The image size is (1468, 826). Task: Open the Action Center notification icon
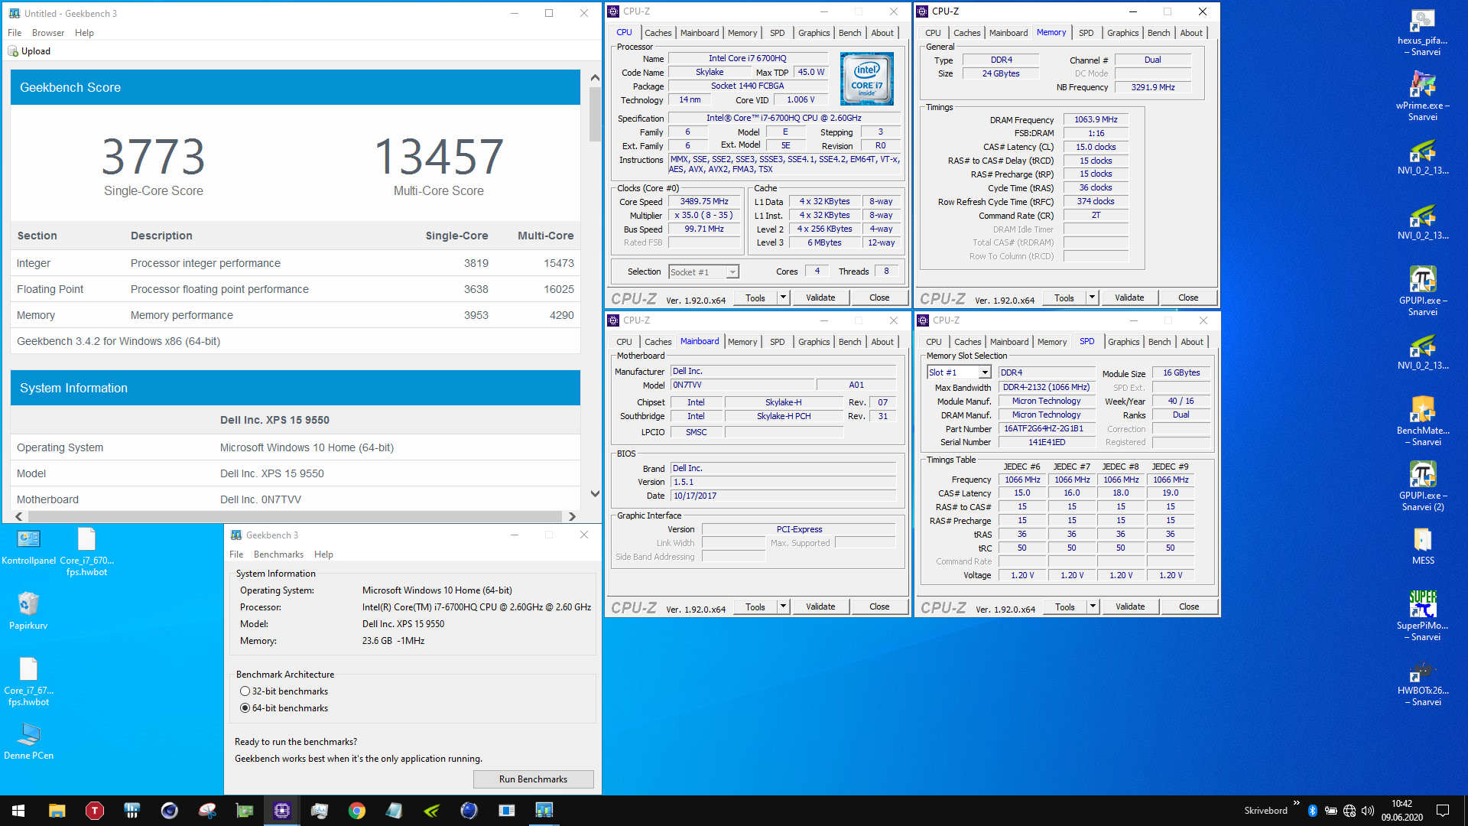(x=1443, y=811)
